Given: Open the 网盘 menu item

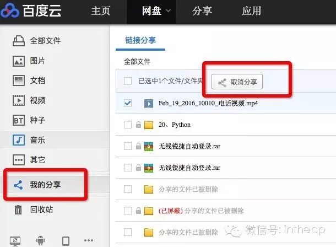Looking at the screenshot, I should [x=151, y=10].
